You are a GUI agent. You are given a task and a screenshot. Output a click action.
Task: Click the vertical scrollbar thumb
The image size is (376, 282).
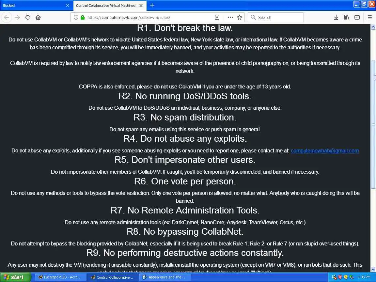click(373, 124)
